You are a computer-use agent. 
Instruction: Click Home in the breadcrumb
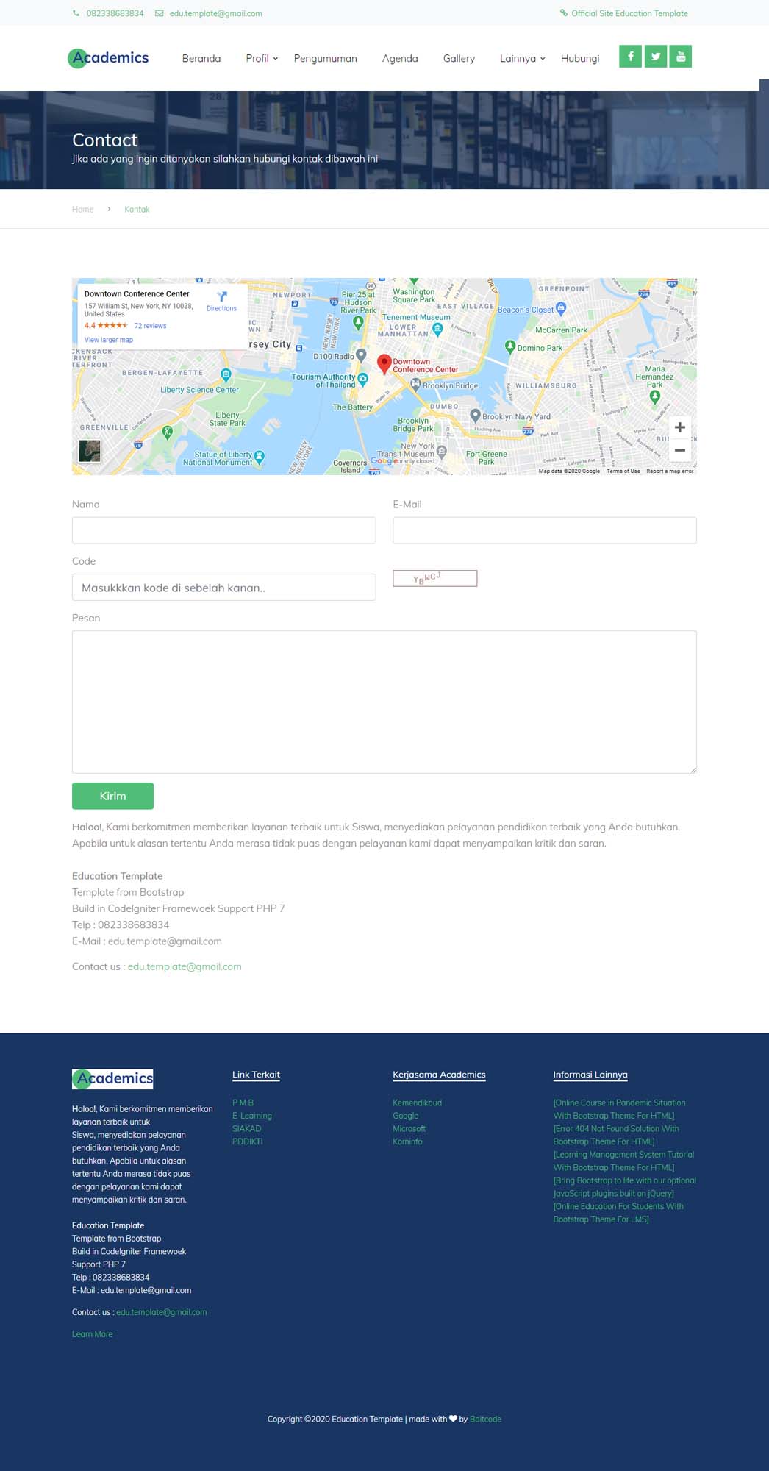(83, 210)
